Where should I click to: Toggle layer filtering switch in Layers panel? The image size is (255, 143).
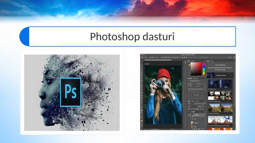click(205, 103)
